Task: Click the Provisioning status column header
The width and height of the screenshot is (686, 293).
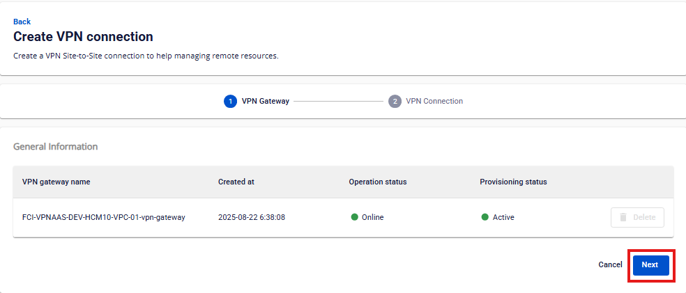Action: click(513, 182)
